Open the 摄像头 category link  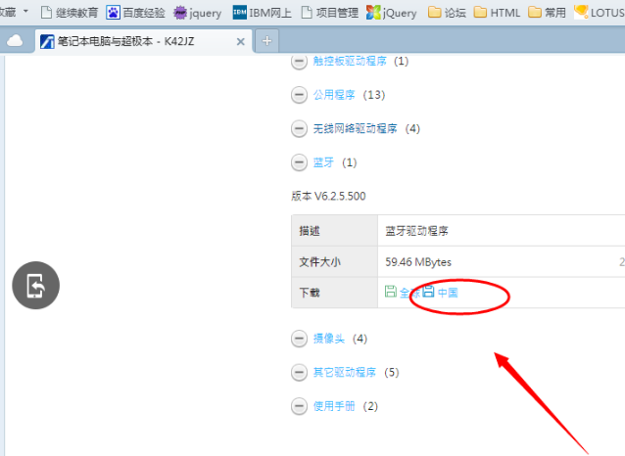pos(328,339)
